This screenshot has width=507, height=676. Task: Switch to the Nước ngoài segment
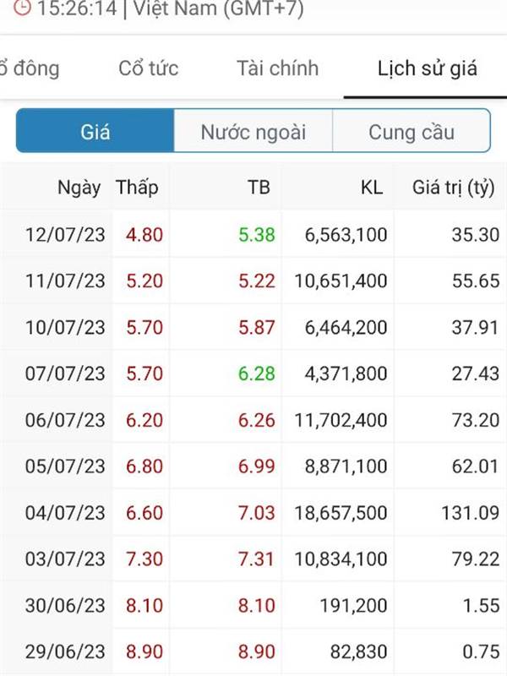(x=253, y=131)
